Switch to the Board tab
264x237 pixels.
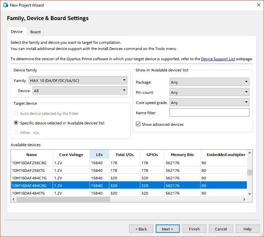pos(35,32)
